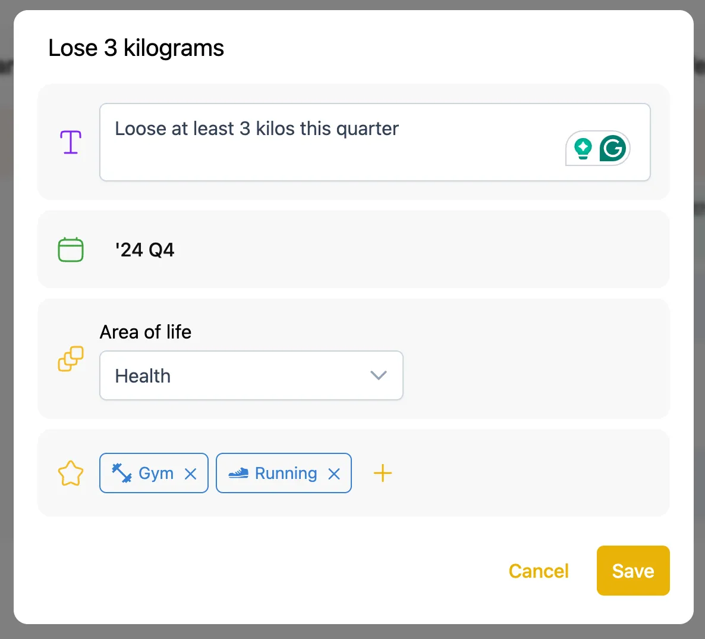Save the Lose 3 kilograms goal
The image size is (705, 639).
633,571
